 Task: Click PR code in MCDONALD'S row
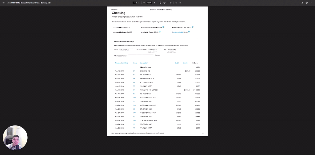[134, 82]
